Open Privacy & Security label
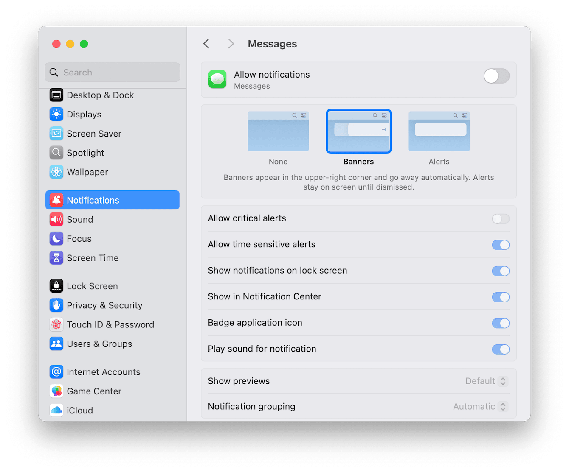569x472 pixels. click(x=104, y=305)
